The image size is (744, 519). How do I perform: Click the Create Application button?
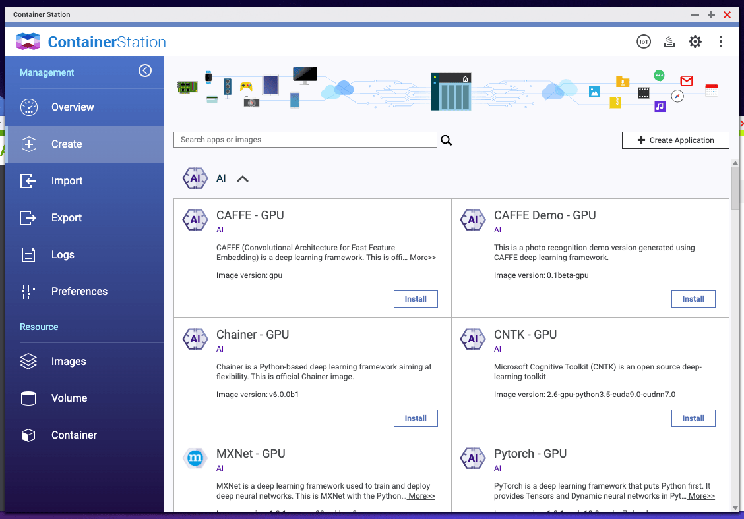coord(675,140)
